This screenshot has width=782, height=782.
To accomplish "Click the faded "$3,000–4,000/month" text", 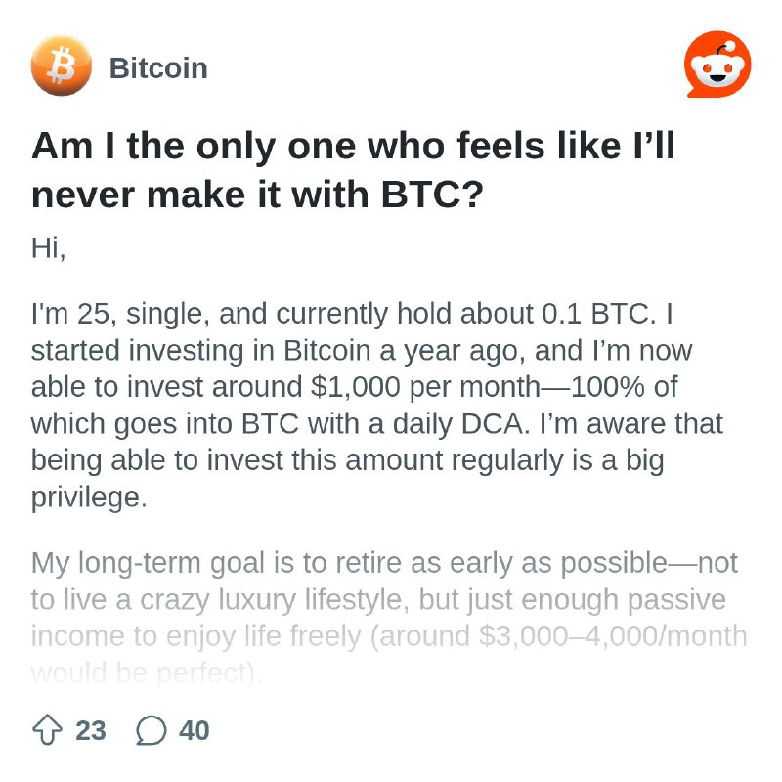I will (x=613, y=636).
